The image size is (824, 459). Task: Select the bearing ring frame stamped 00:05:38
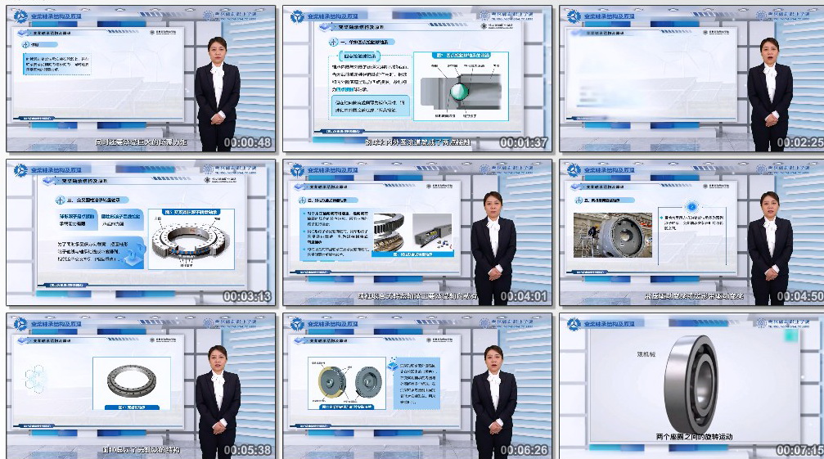141,386
